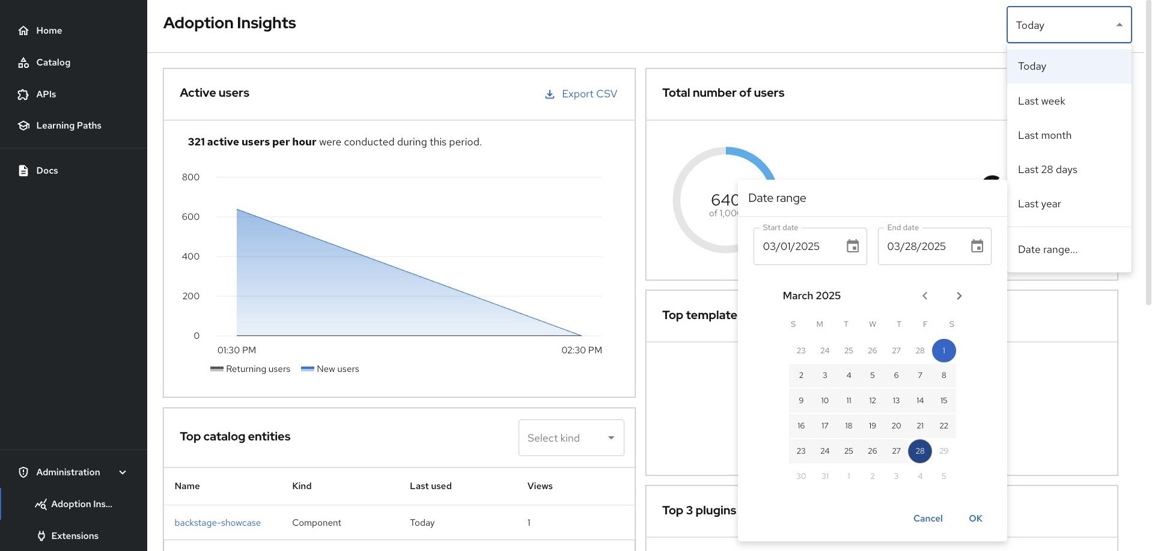Select the Catalog icon in sidebar
The width and height of the screenshot is (1152, 551).
coord(22,62)
